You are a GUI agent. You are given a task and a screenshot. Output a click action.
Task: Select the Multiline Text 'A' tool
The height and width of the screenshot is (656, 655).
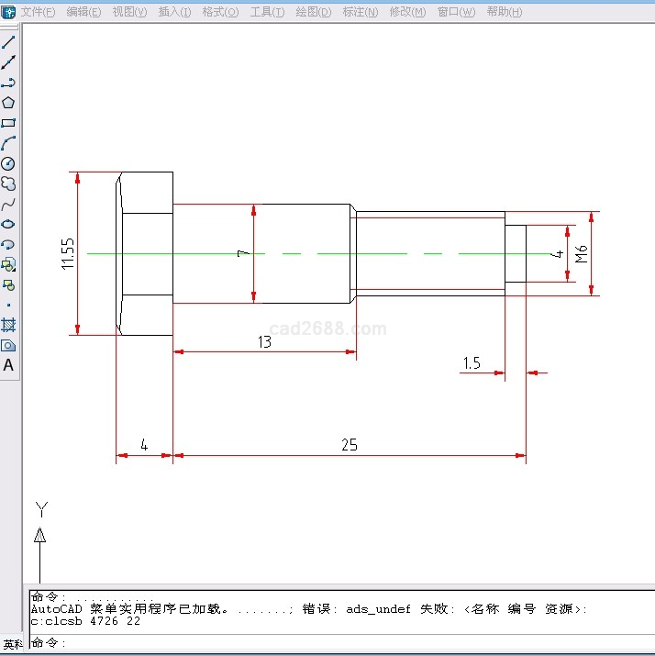pos(8,365)
